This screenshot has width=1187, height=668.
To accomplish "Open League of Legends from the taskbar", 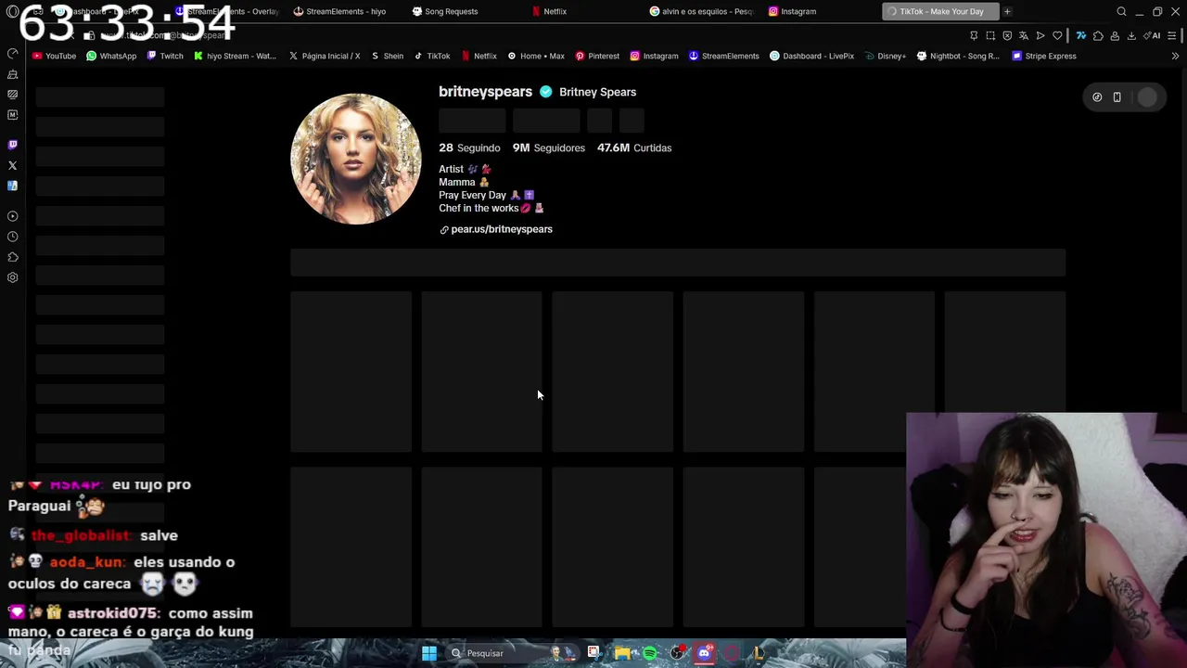I will point(758,653).
